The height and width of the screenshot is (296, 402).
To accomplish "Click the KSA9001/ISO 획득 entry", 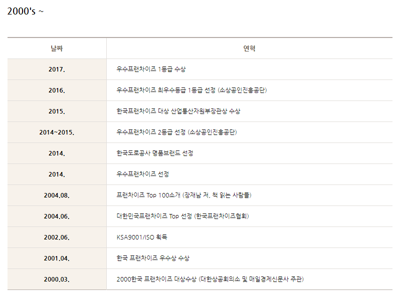I will click(x=141, y=237).
